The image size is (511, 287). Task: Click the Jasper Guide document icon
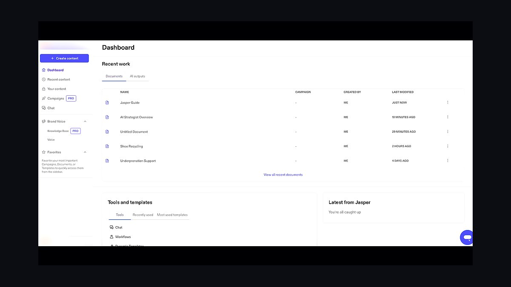tap(107, 102)
